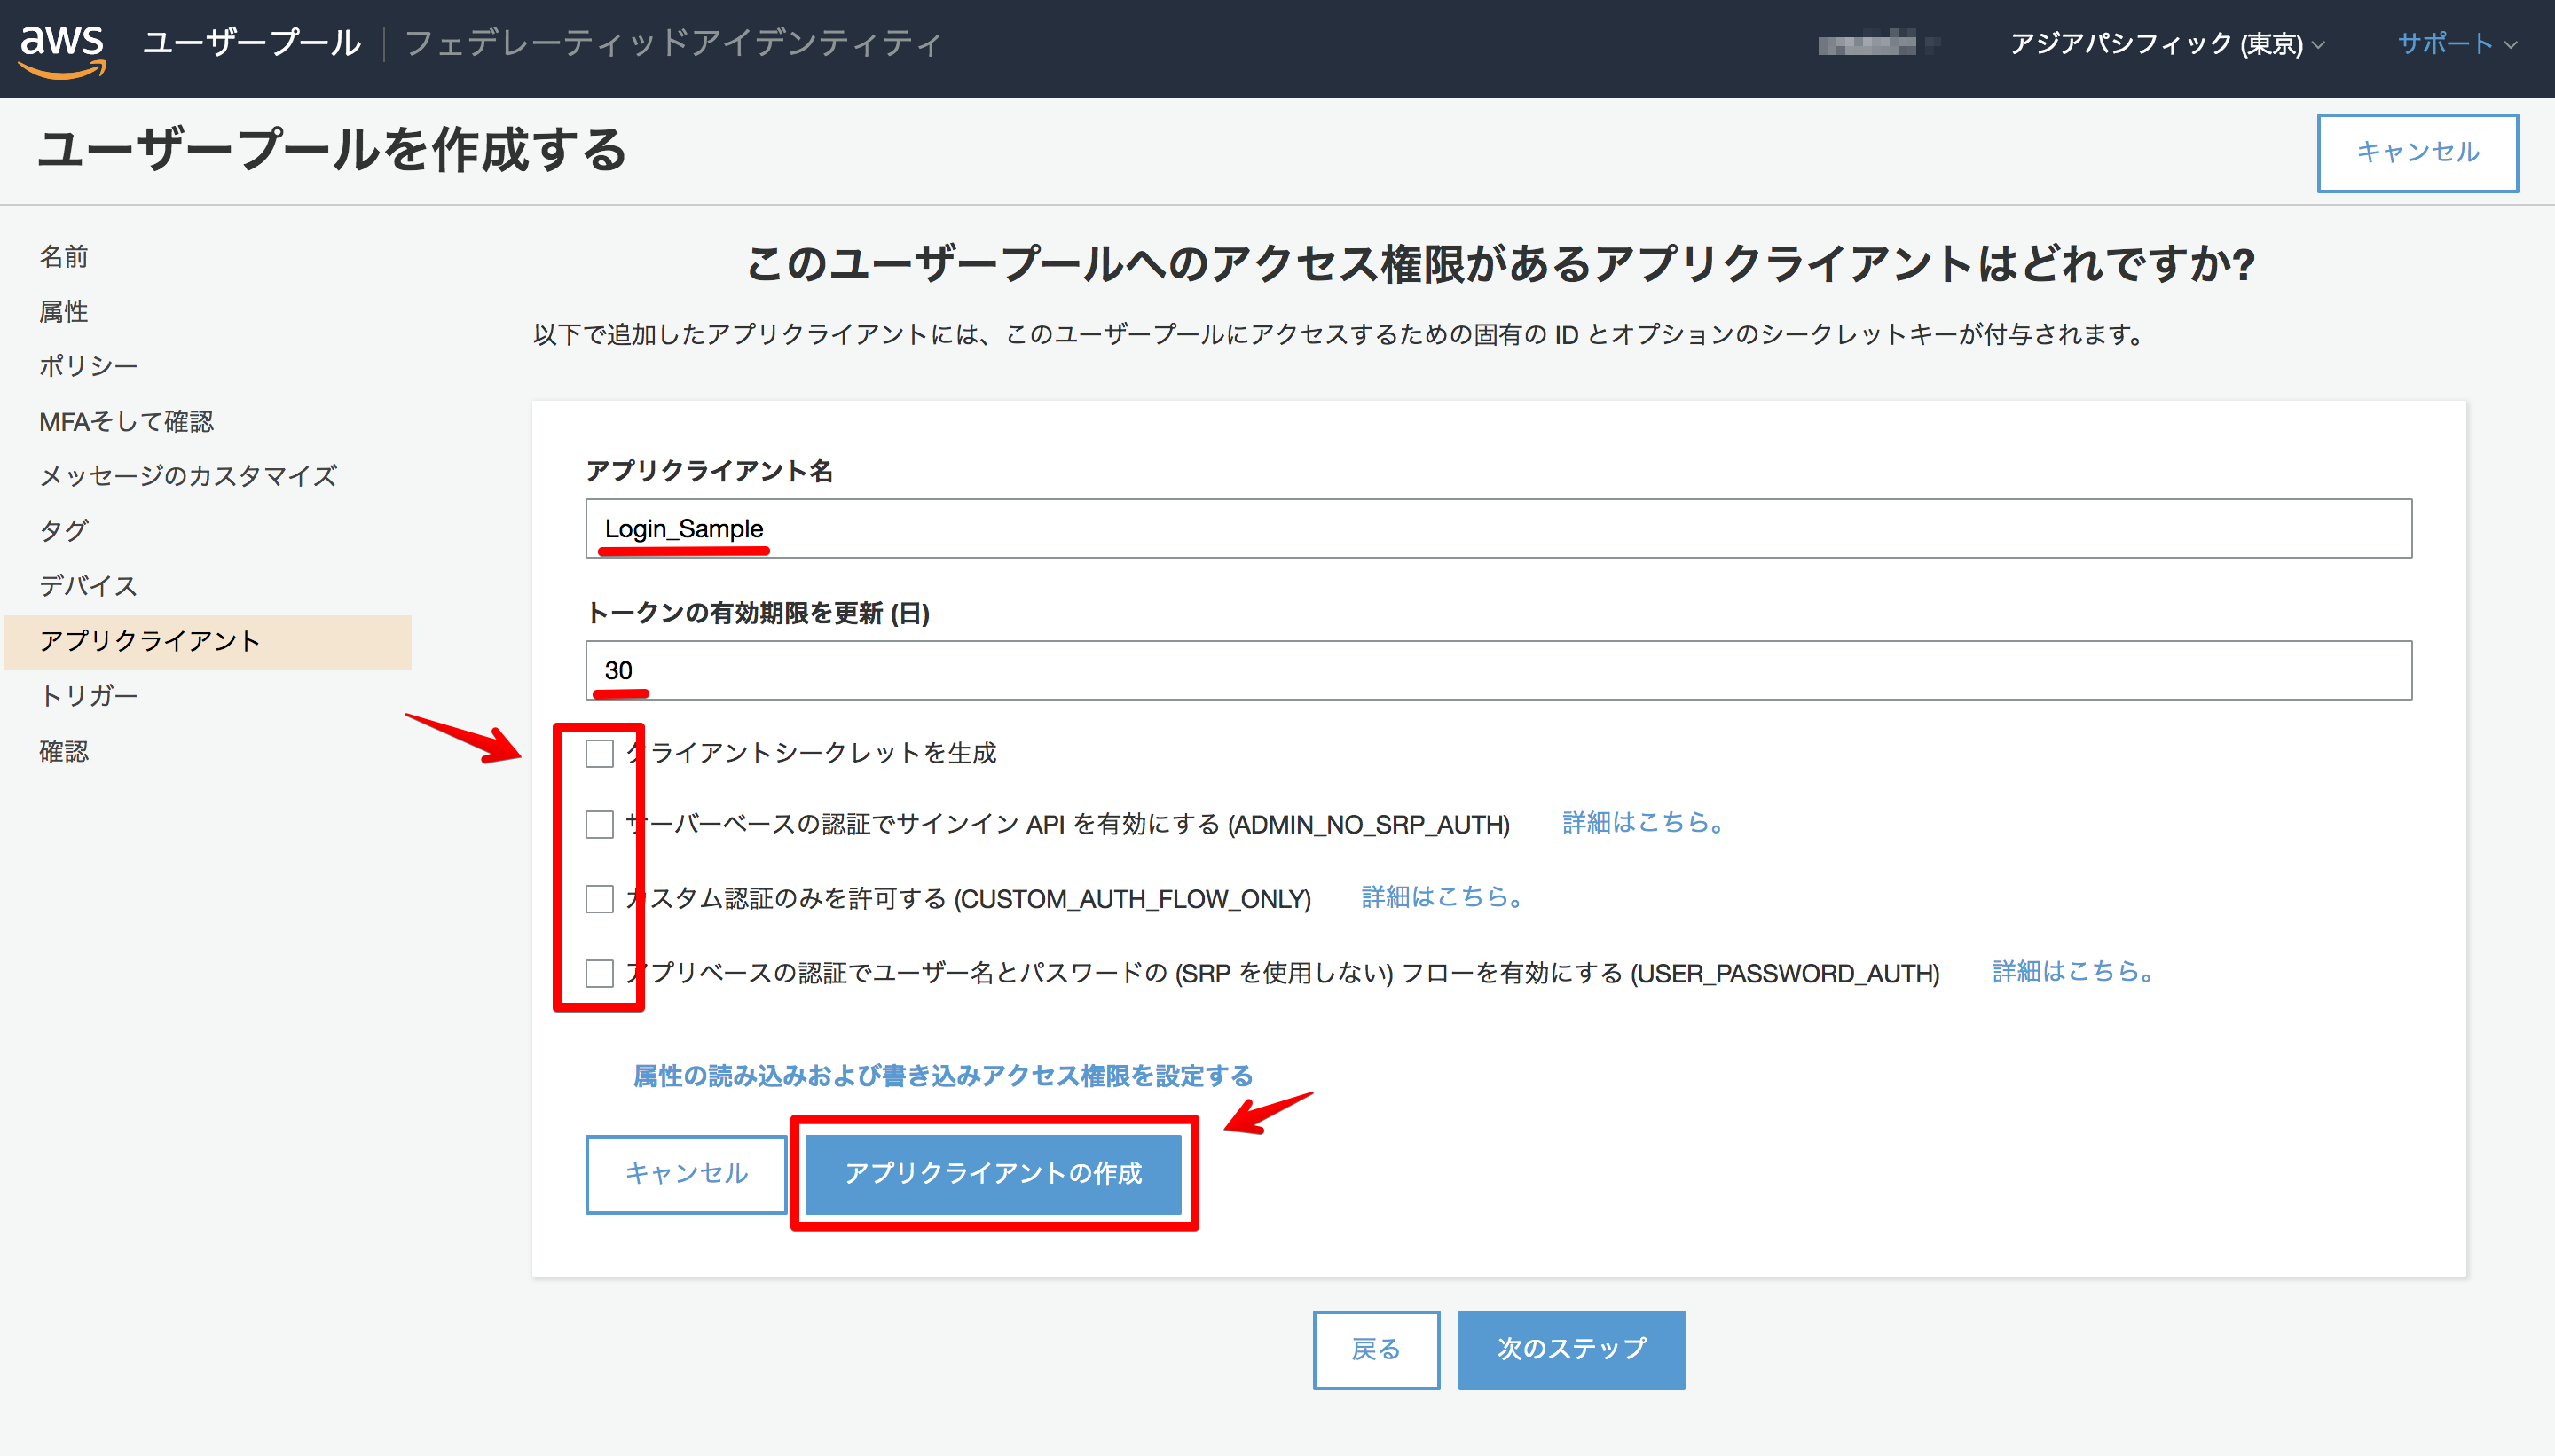Open メッセージのカスタマイズ in sidebar

[188, 476]
